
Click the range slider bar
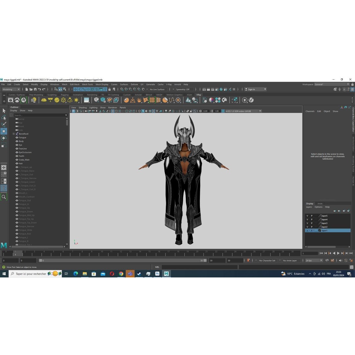click(x=123, y=260)
